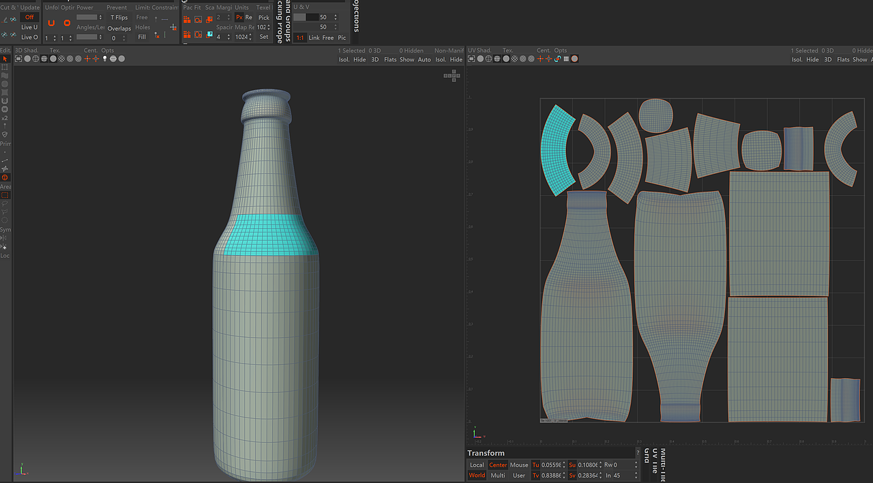This screenshot has width=873, height=483.
Task: Click the blue-orange link icon in UV Opts
Action: [x=558, y=59]
